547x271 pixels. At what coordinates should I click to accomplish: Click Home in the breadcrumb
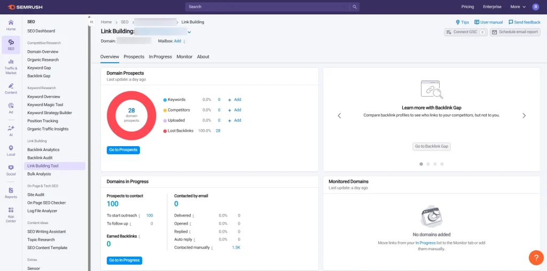106,22
